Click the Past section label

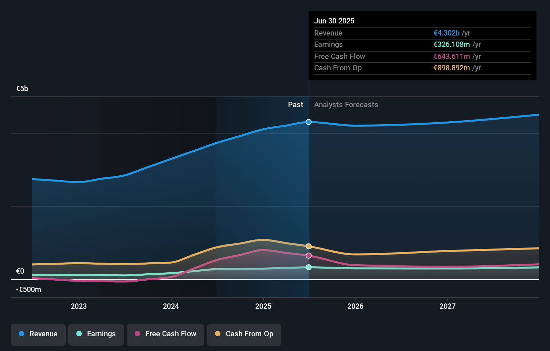coord(295,104)
